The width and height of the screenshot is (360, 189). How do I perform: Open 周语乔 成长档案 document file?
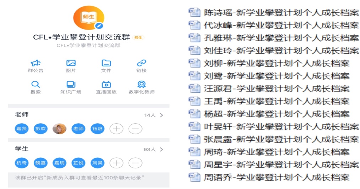point(274,177)
